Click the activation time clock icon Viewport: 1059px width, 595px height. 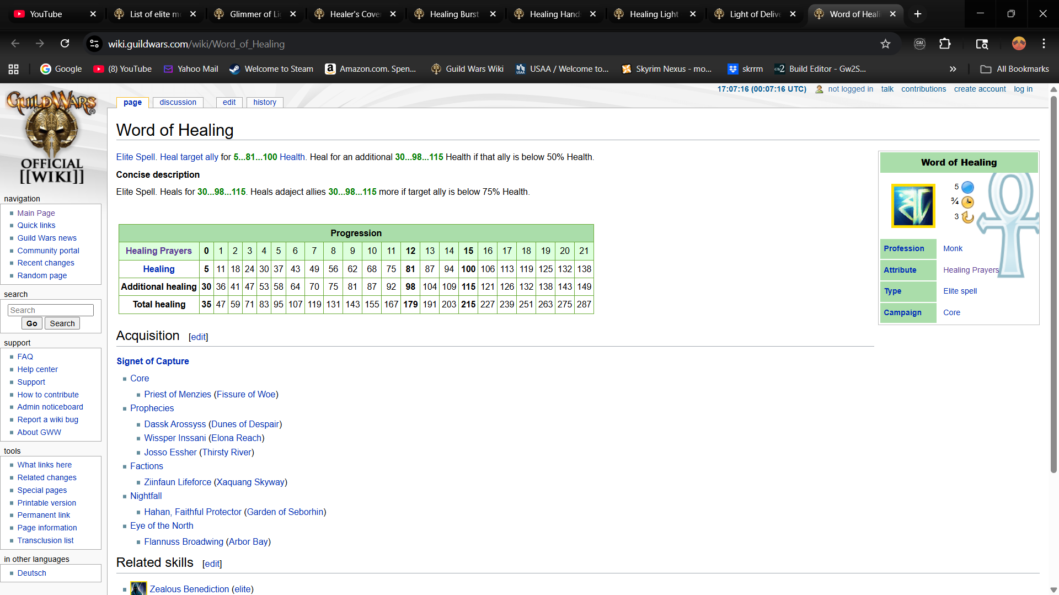[967, 202]
